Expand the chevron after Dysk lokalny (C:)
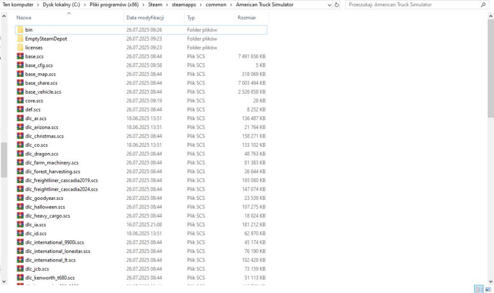Viewport: 494px width, 293px height. click(x=85, y=5)
